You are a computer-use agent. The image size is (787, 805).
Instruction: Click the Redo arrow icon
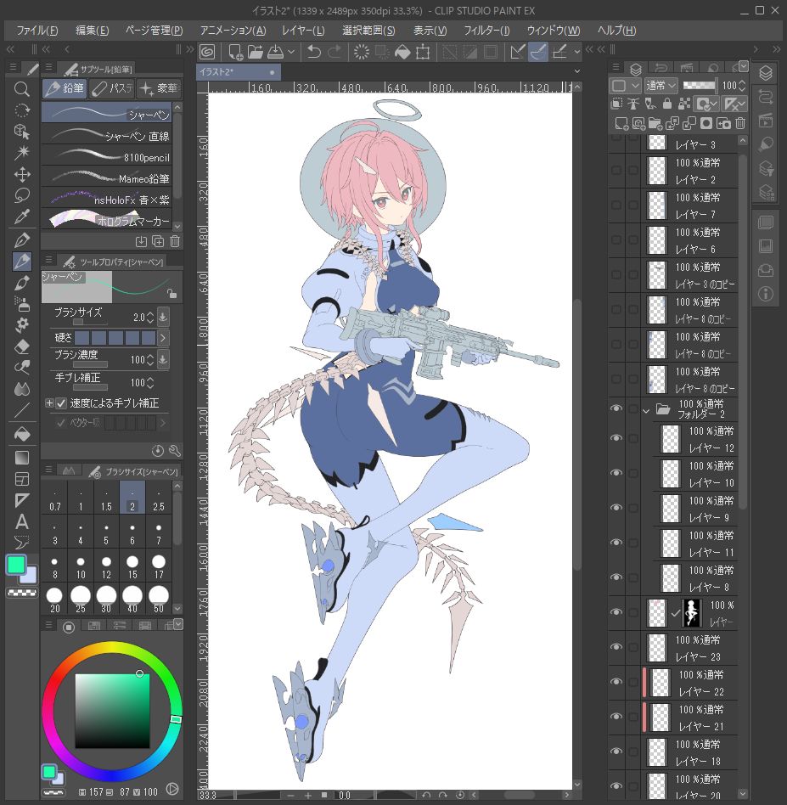pyautogui.click(x=334, y=51)
